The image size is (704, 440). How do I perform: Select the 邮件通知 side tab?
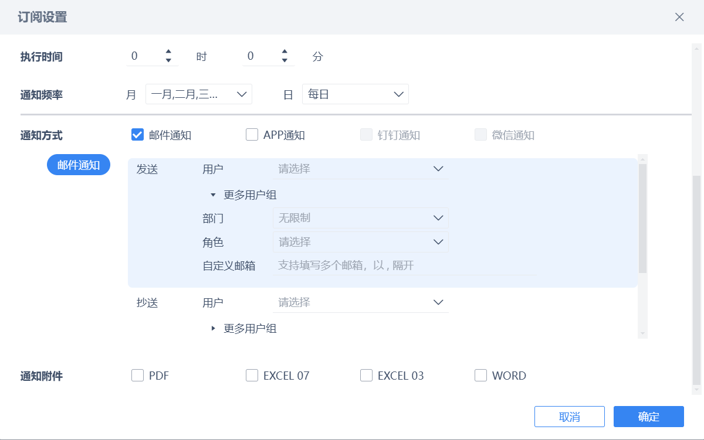79,165
